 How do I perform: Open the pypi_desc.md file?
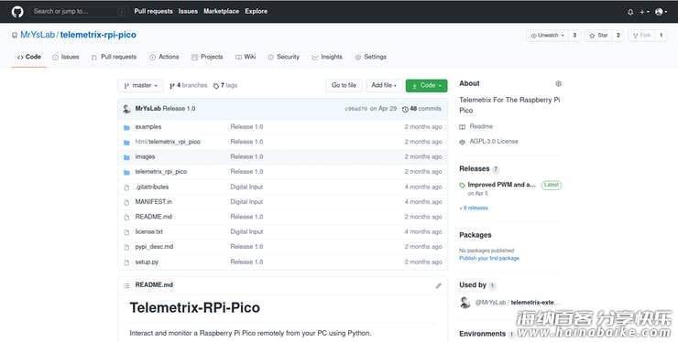154,247
